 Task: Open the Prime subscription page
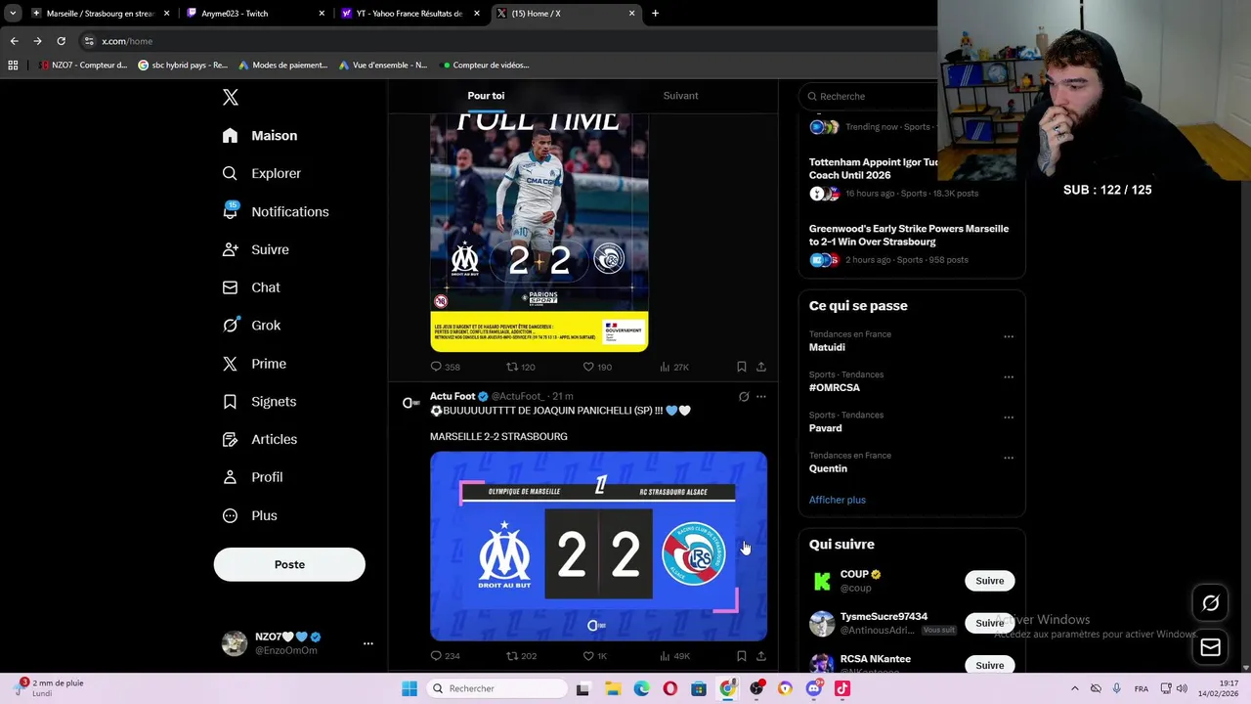point(254,364)
